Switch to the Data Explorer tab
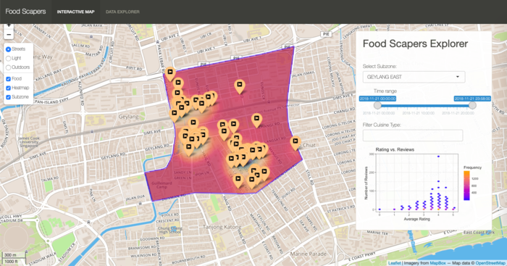The image size is (507, 266). tap(122, 12)
